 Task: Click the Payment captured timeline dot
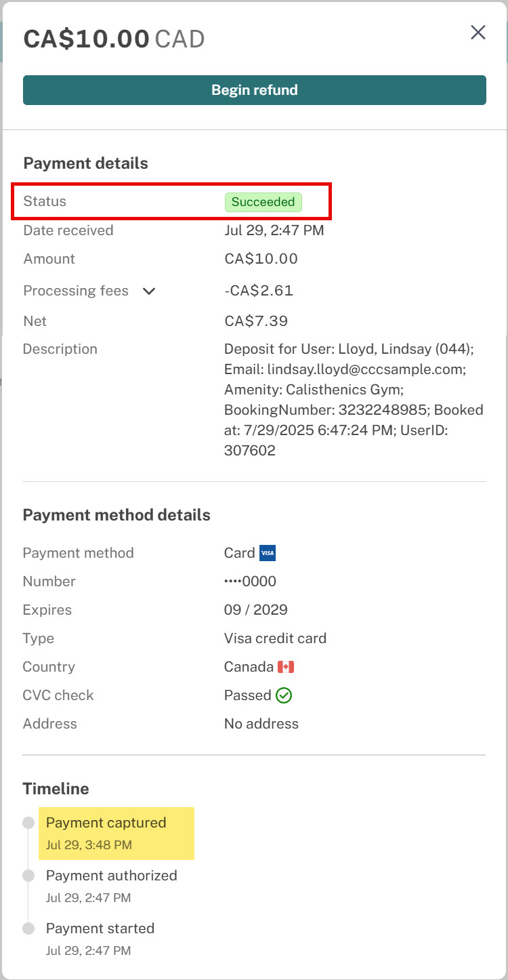(x=28, y=823)
